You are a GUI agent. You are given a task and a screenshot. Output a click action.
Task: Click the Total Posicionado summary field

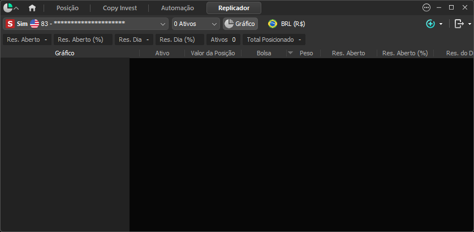tap(274, 40)
